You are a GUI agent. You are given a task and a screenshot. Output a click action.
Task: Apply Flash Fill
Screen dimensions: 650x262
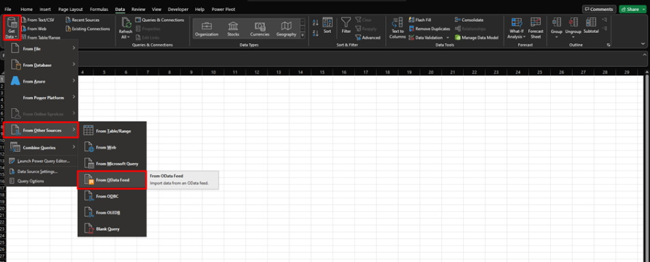click(420, 20)
